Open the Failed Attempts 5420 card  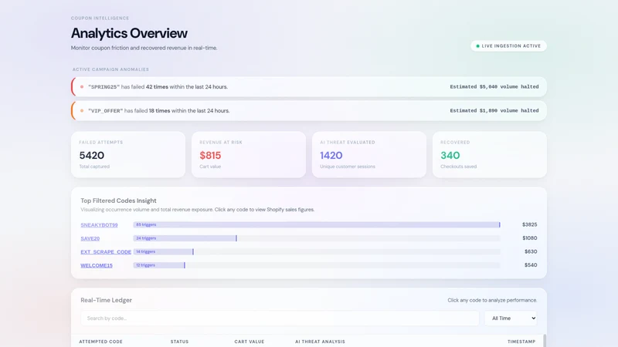coord(128,155)
